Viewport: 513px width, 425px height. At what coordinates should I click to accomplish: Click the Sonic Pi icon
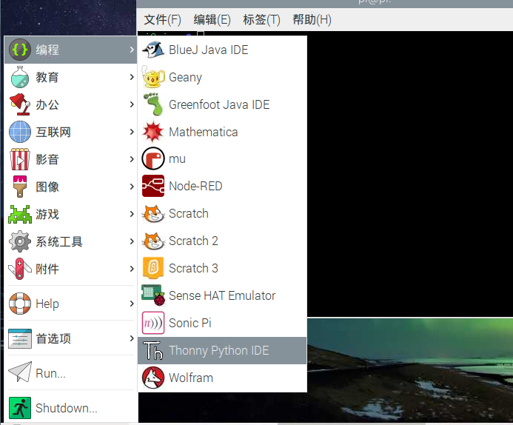pos(153,323)
